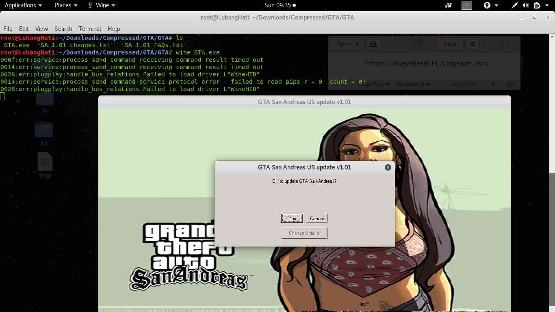Click the terminal scrollbar up arrow

coord(552,36)
